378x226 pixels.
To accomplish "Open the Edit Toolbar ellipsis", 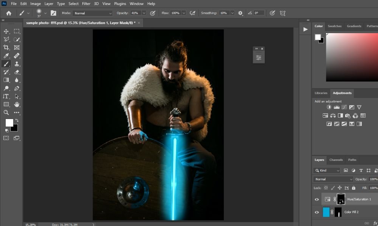I will (x=17, y=112).
